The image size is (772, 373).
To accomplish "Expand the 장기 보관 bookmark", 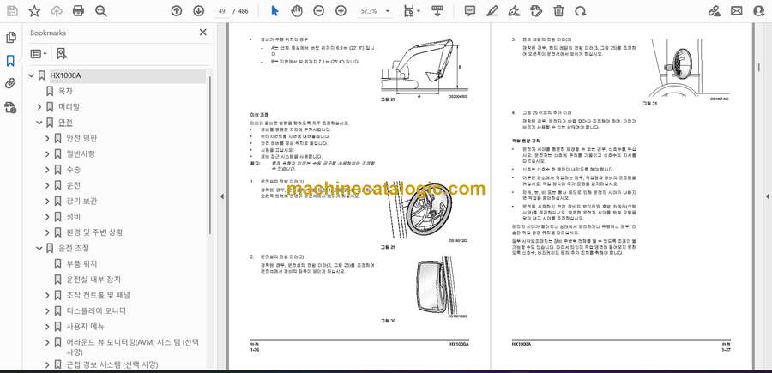I will pyautogui.click(x=47, y=202).
